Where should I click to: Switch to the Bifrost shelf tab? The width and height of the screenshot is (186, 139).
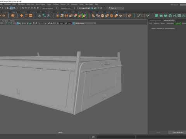65,12
